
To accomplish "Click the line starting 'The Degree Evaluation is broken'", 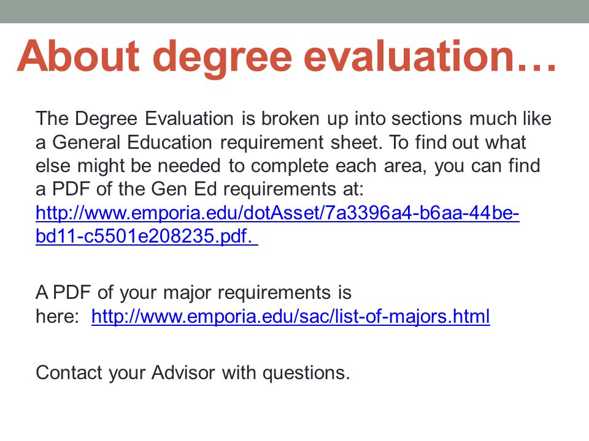I will pyautogui.click(x=293, y=119).
